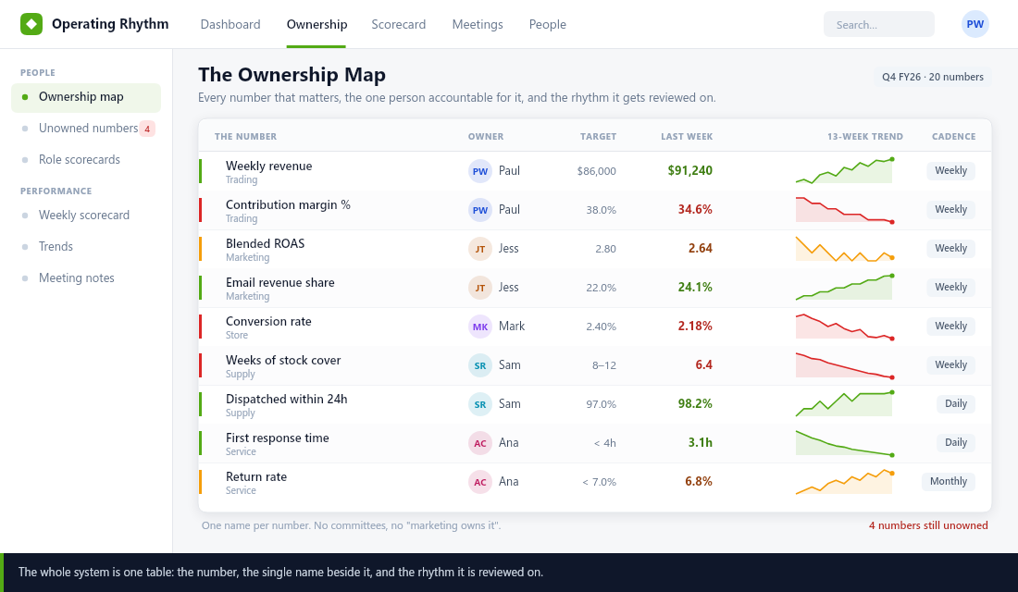This screenshot has height=592, width=1018.
Task: Click Sam's SR avatar in Dispatched within 24h row
Action: click(479, 404)
